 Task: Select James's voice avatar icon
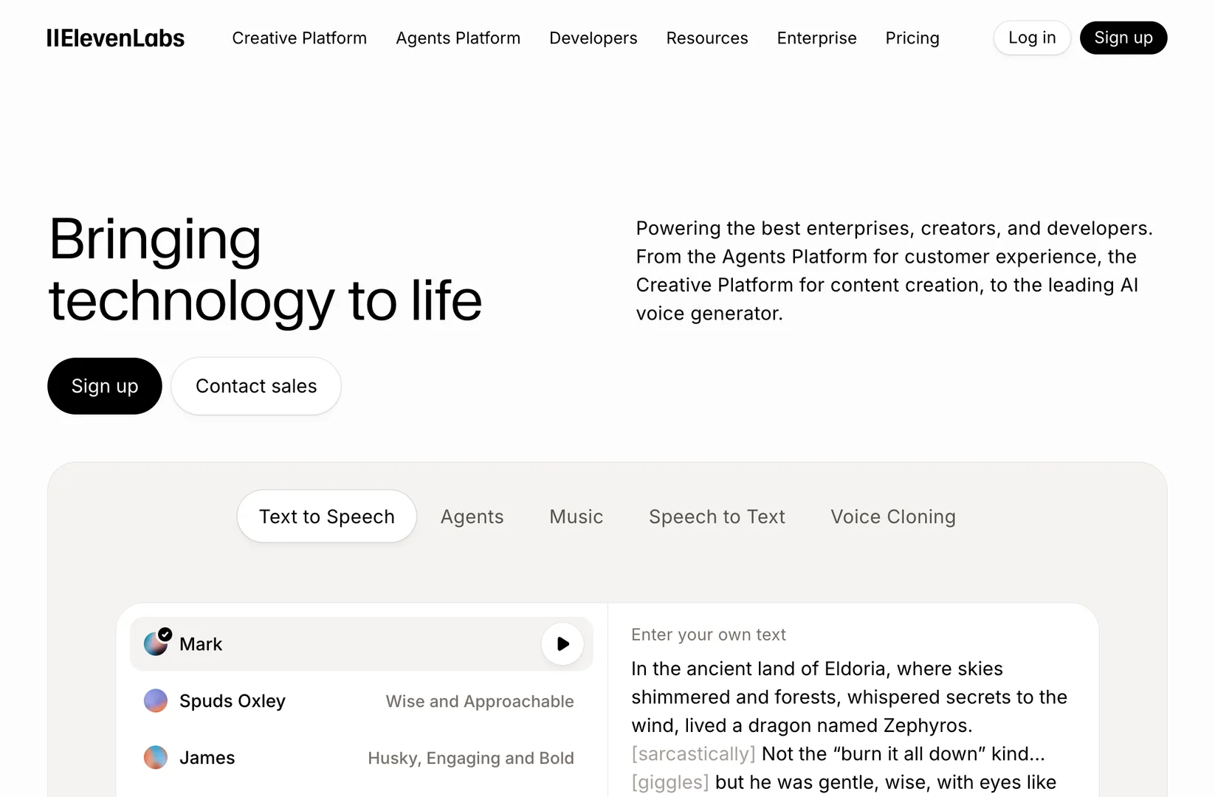(x=156, y=757)
